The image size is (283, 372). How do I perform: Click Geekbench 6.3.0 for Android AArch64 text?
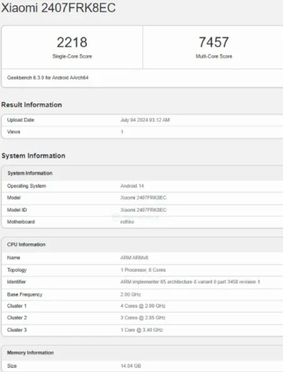point(47,77)
